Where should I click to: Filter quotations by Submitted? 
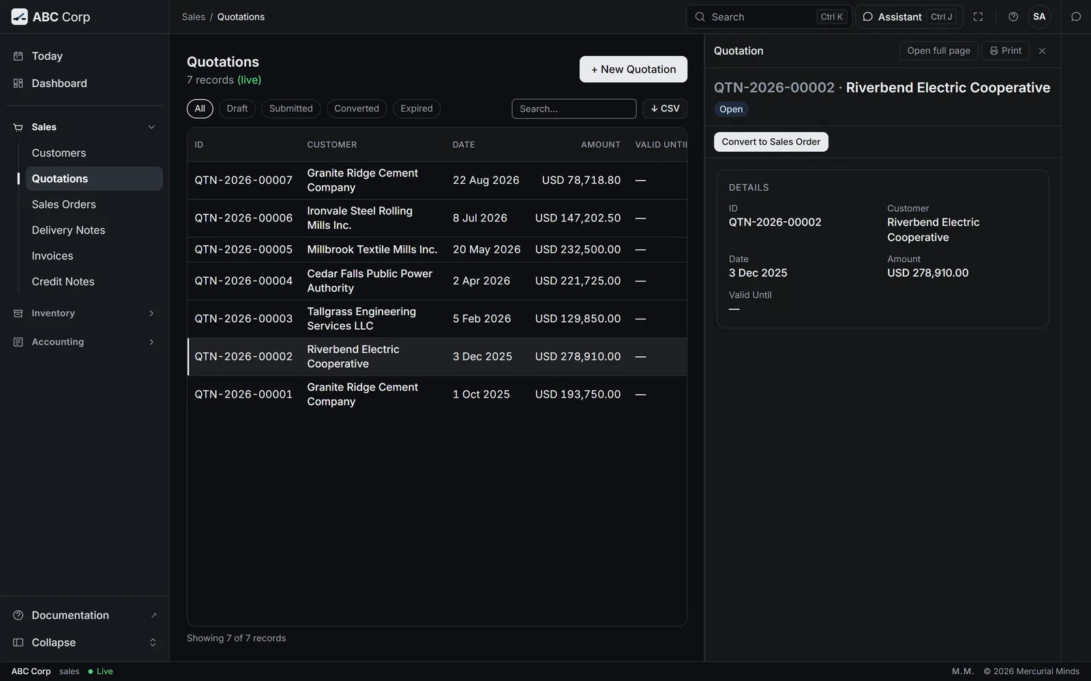pos(291,109)
